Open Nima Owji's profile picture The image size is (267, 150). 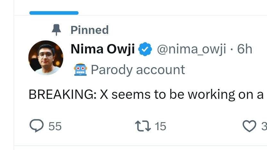(46, 58)
